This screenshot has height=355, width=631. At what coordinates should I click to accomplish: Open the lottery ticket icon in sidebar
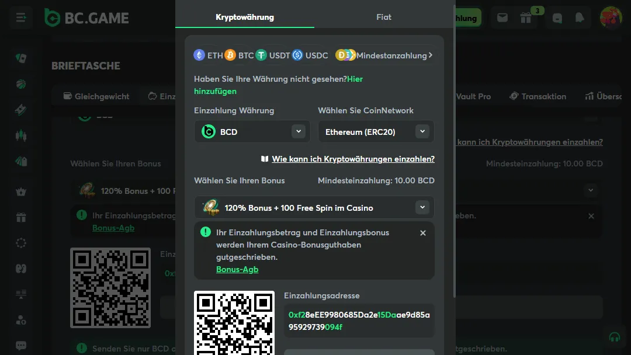[x=21, y=109]
